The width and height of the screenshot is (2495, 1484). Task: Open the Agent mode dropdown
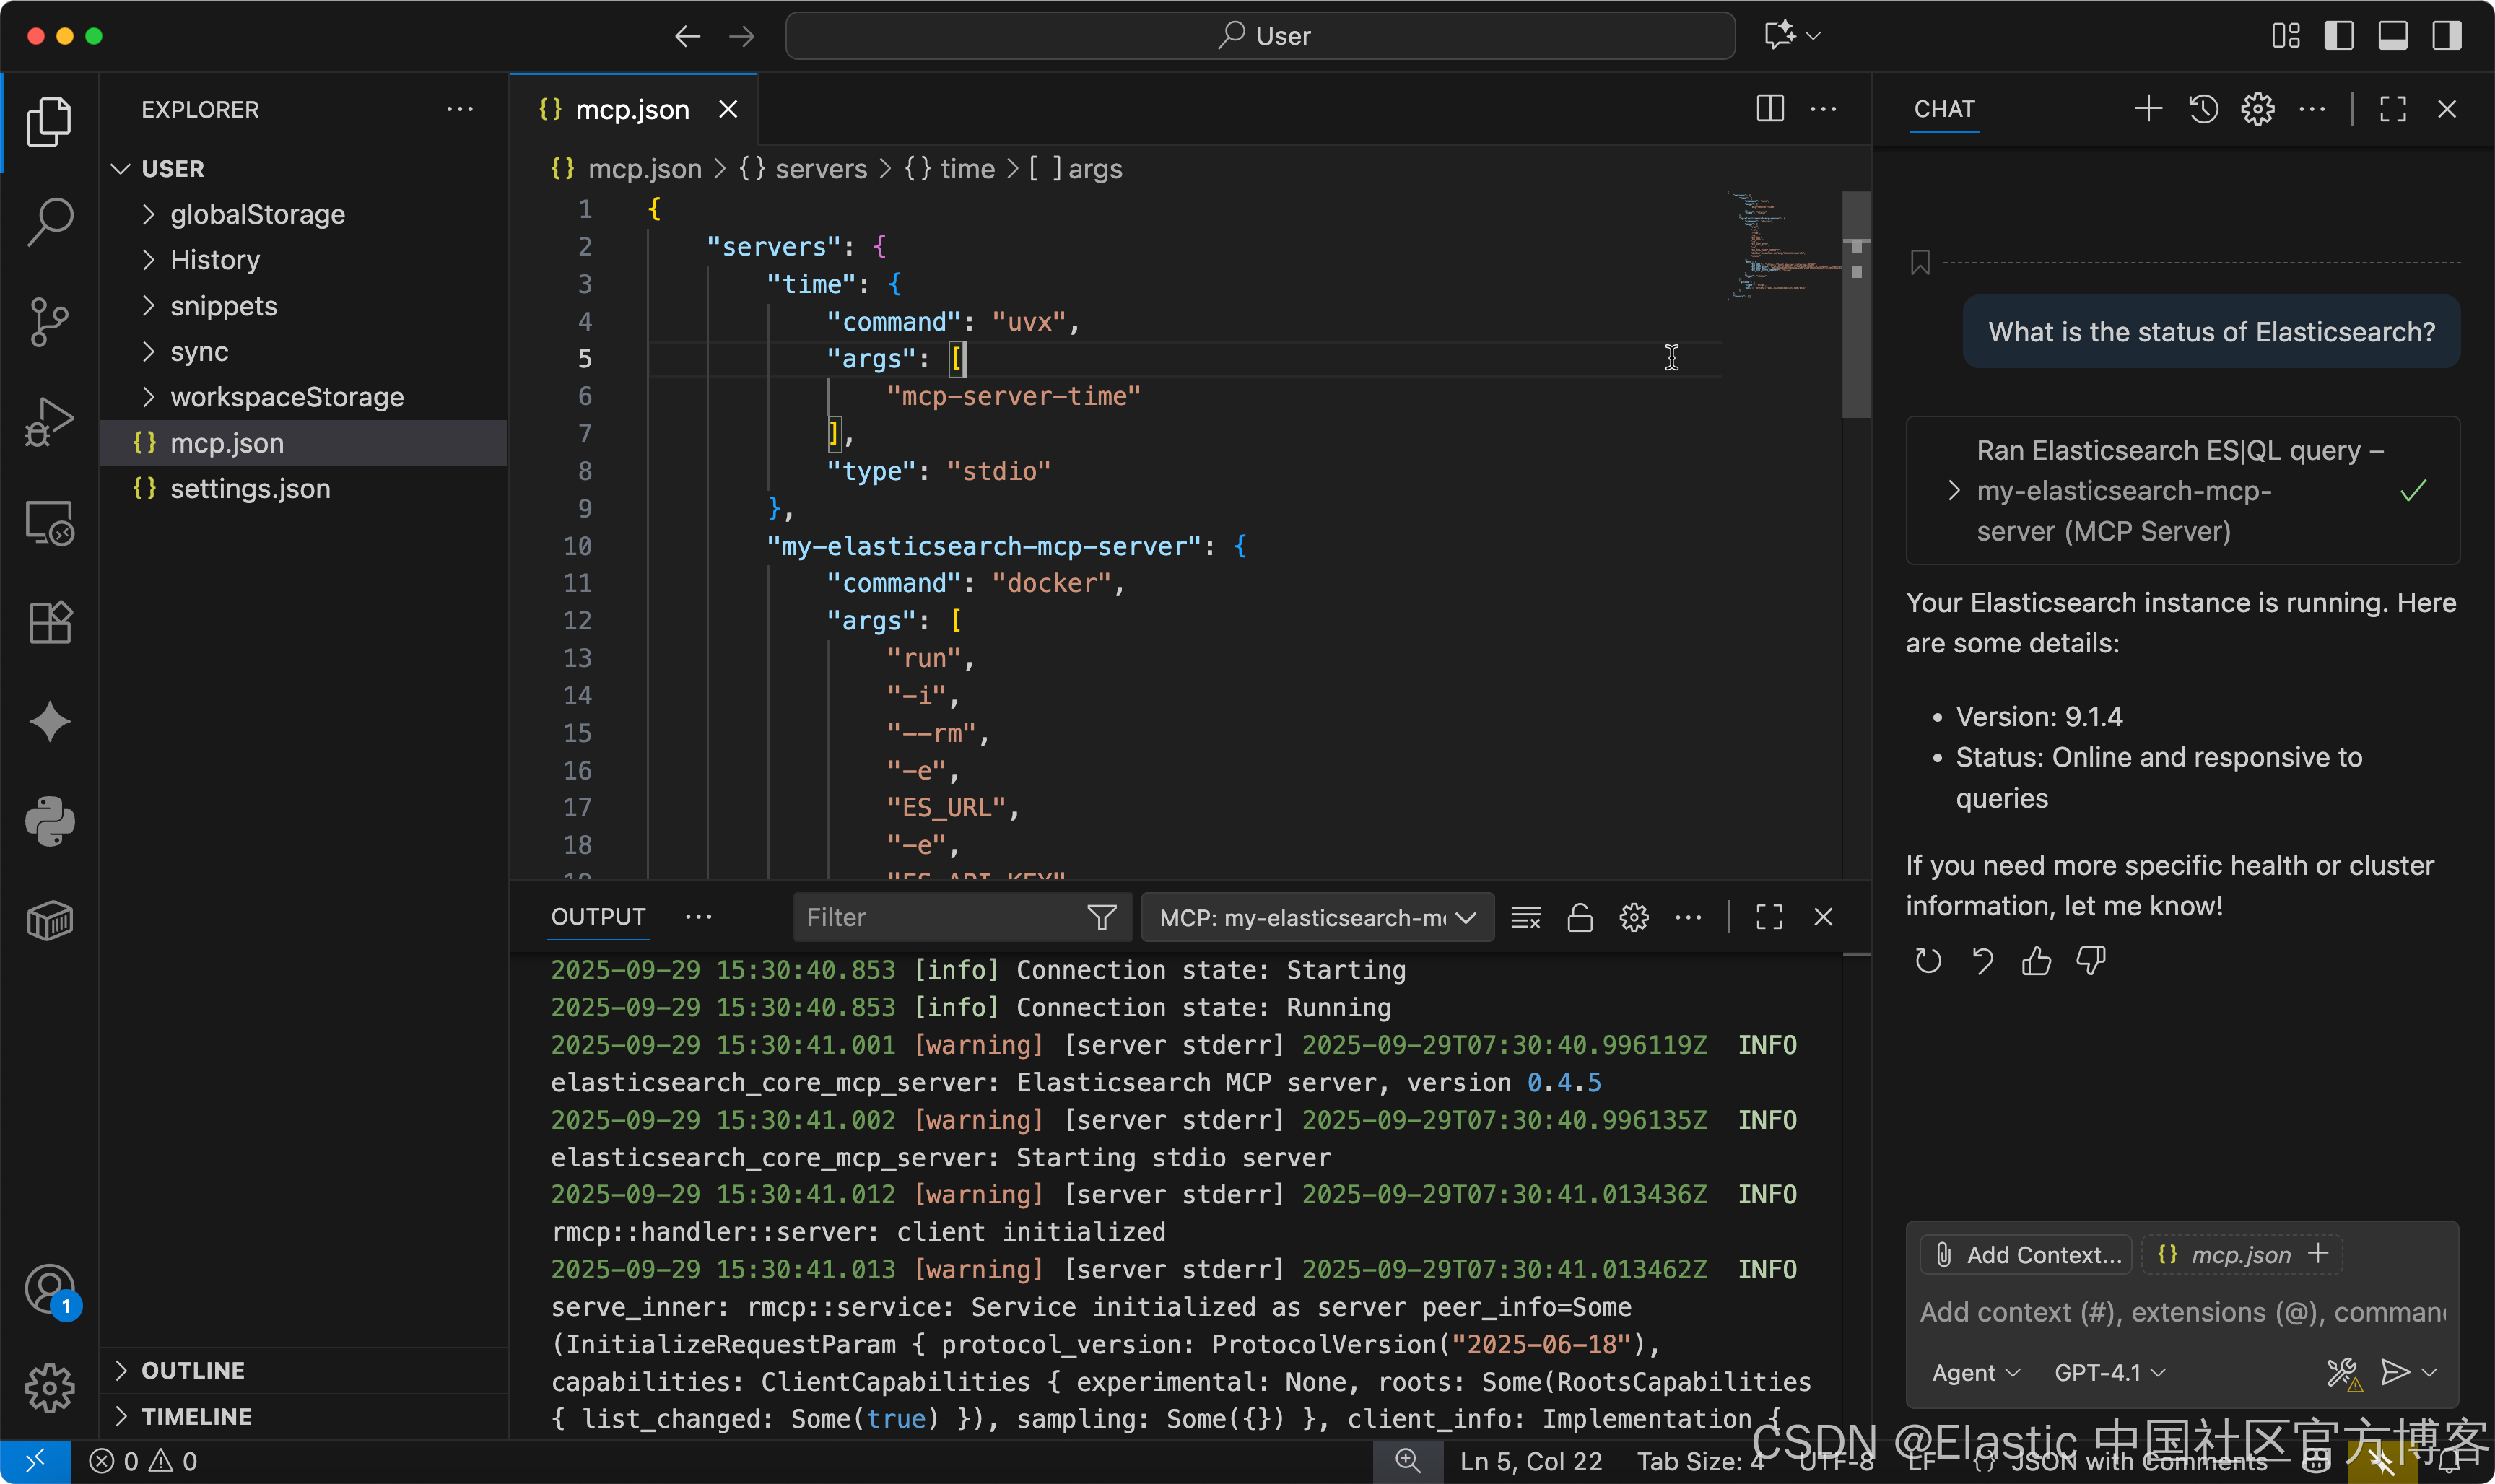(1976, 1372)
